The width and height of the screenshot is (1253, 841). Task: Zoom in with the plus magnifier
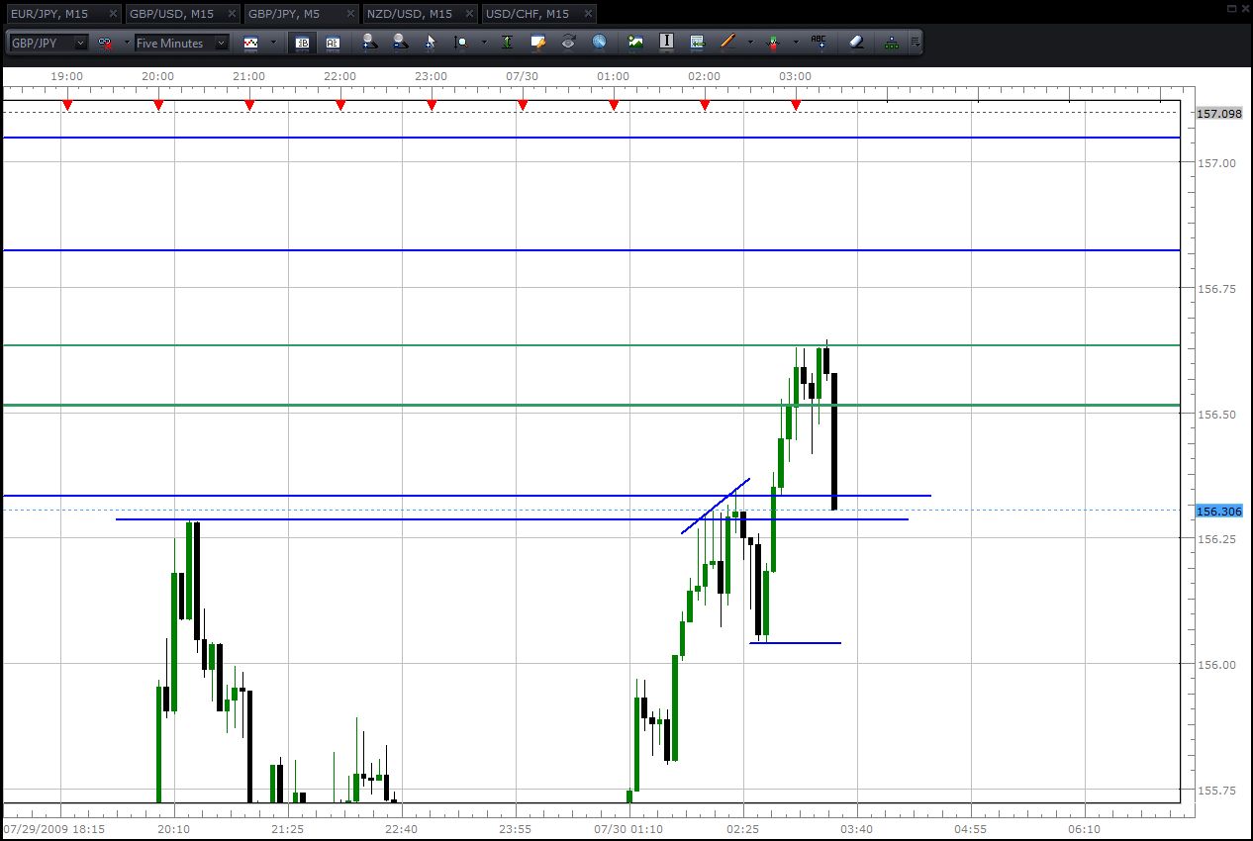point(369,43)
